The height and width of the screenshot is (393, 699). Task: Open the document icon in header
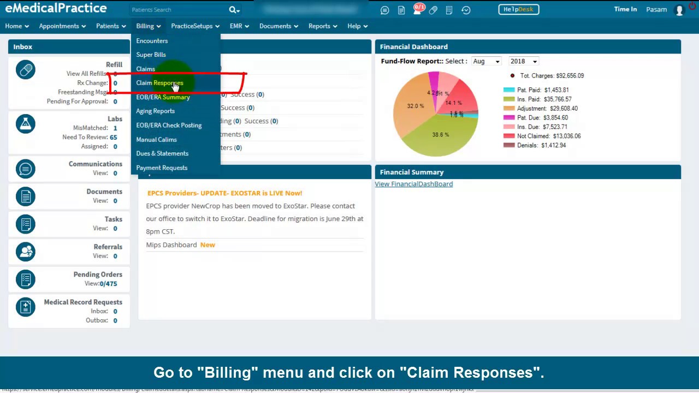click(x=401, y=10)
